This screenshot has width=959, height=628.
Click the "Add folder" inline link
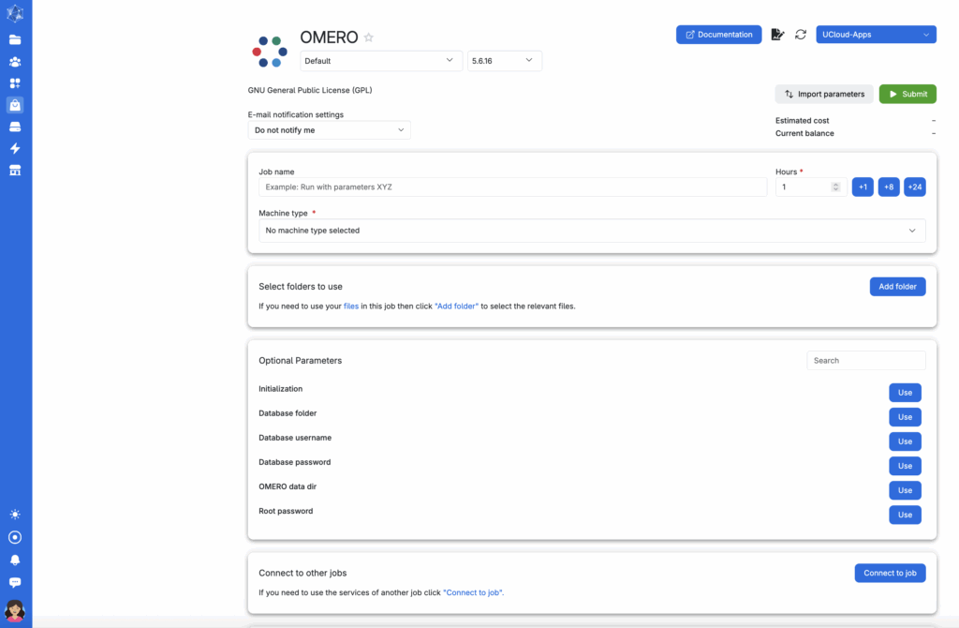[x=457, y=307]
